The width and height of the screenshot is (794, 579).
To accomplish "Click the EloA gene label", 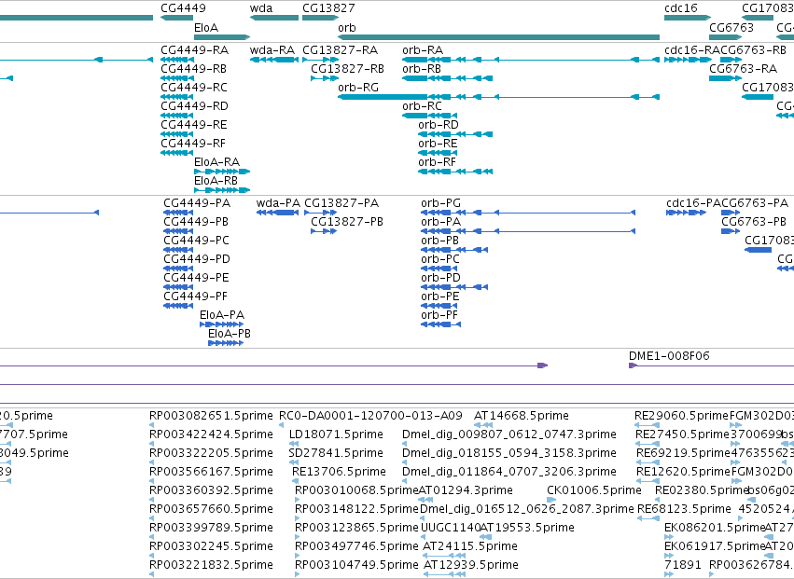I will point(206,28).
